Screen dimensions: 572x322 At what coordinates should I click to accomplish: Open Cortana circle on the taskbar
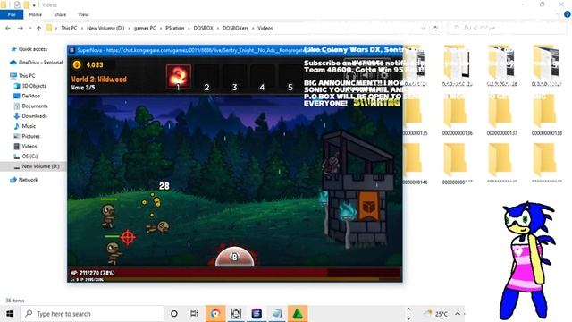pos(174,314)
